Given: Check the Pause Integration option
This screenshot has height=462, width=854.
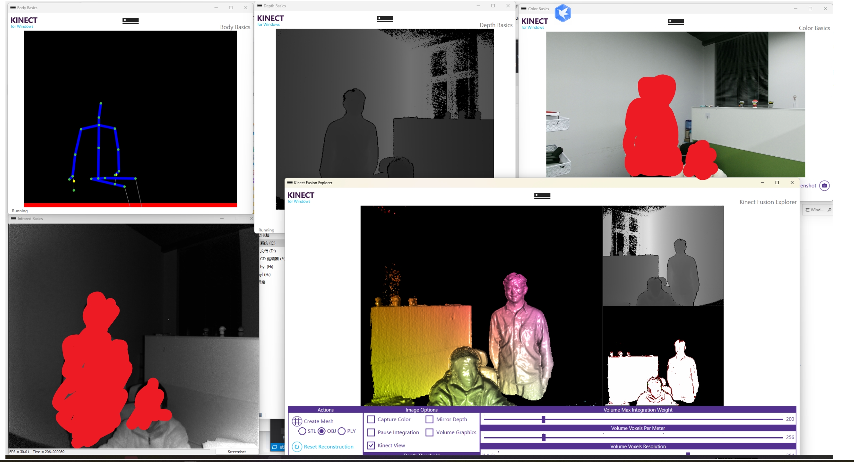Looking at the screenshot, I should 371,432.
